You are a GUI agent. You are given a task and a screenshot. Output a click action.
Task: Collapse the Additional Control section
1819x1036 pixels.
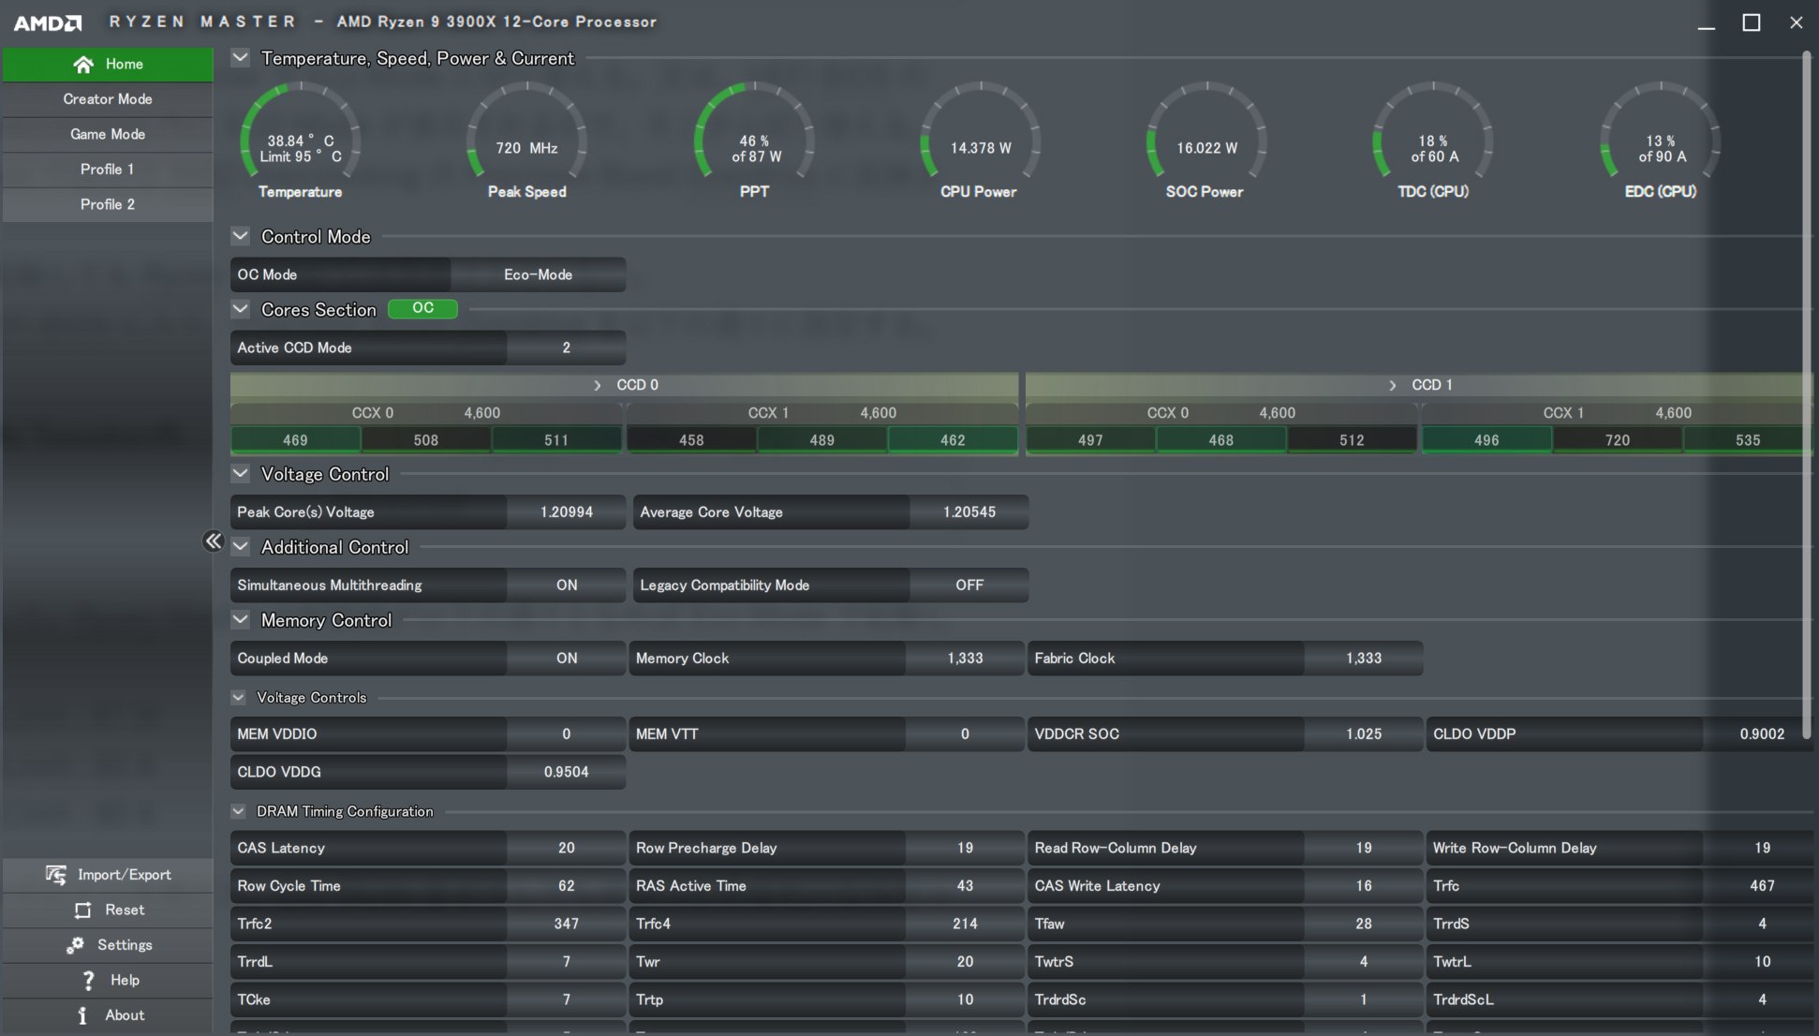click(x=241, y=547)
